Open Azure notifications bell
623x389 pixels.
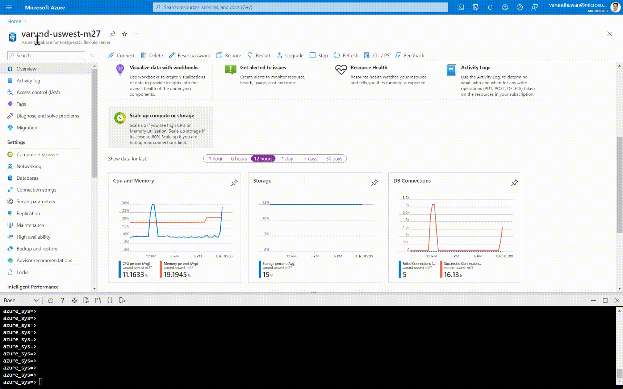(x=490, y=7)
